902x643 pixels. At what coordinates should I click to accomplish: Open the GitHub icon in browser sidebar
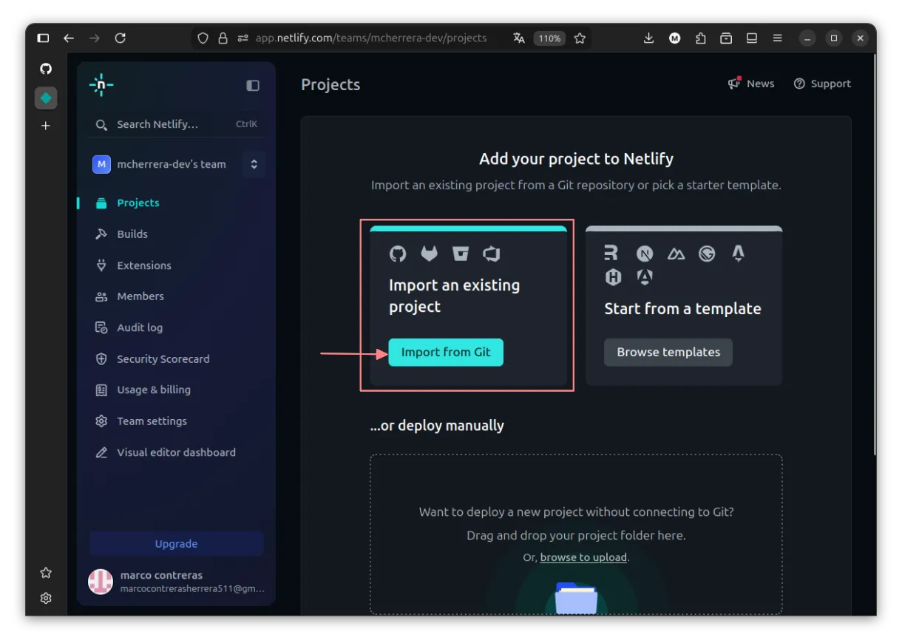pos(46,69)
